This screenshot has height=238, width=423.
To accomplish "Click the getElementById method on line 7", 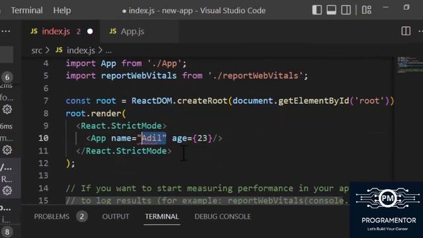I will pyautogui.click(x=313, y=101).
